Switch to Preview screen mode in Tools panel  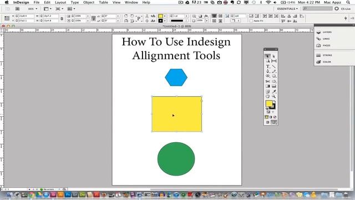tap(273, 122)
